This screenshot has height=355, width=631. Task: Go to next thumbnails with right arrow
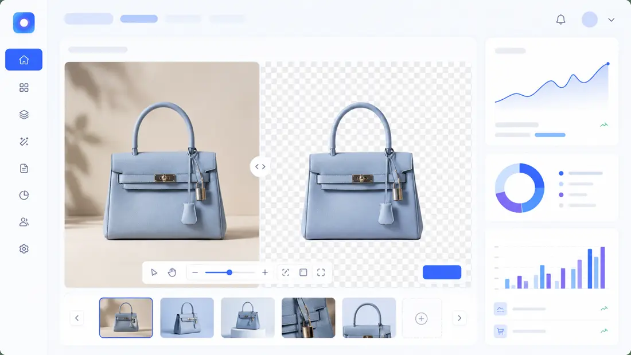click(x=459, y=318)
